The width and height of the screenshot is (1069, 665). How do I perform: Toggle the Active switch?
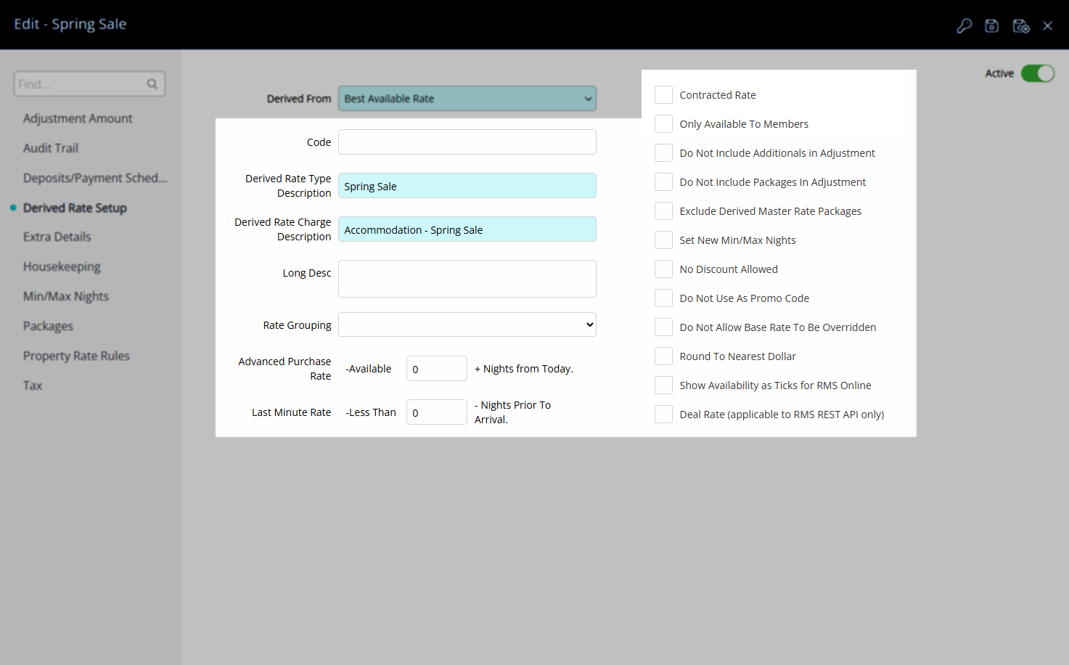coord(1037,73)
